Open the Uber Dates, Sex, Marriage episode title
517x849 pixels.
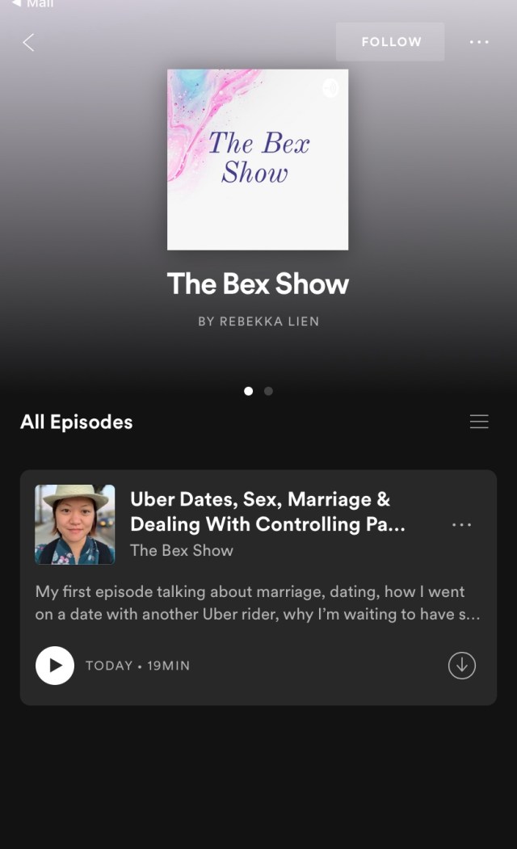click(267, 511)
